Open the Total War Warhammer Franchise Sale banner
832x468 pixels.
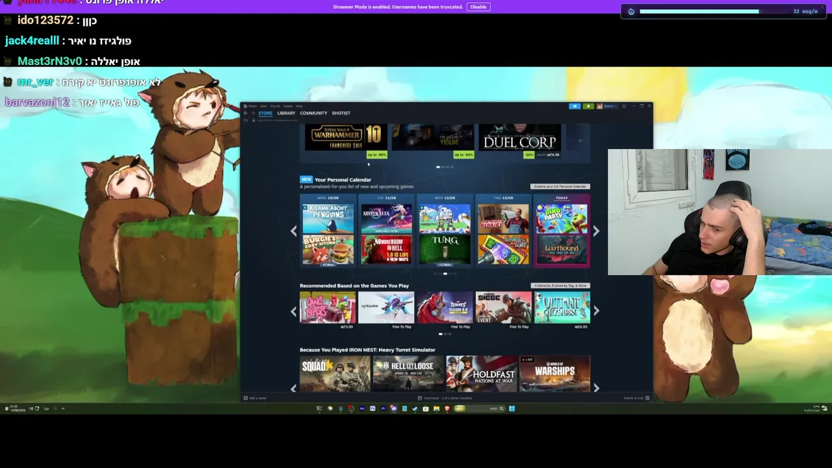click(346, 137)
